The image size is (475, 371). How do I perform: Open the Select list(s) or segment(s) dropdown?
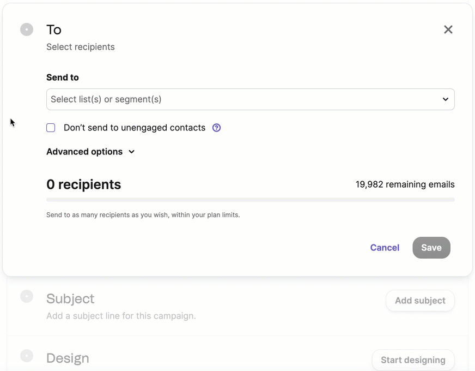250,99
